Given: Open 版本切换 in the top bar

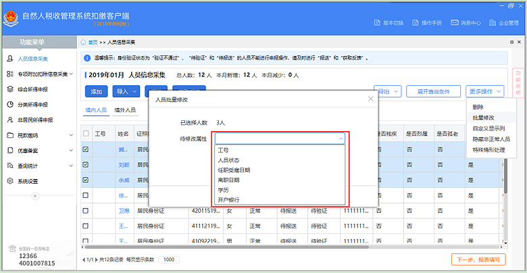Looking at the screenshot, I should pos(389,23).
